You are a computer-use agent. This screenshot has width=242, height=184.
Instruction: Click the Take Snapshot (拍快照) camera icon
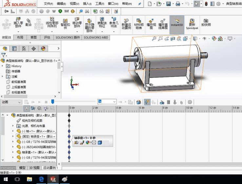coord(206,23)
